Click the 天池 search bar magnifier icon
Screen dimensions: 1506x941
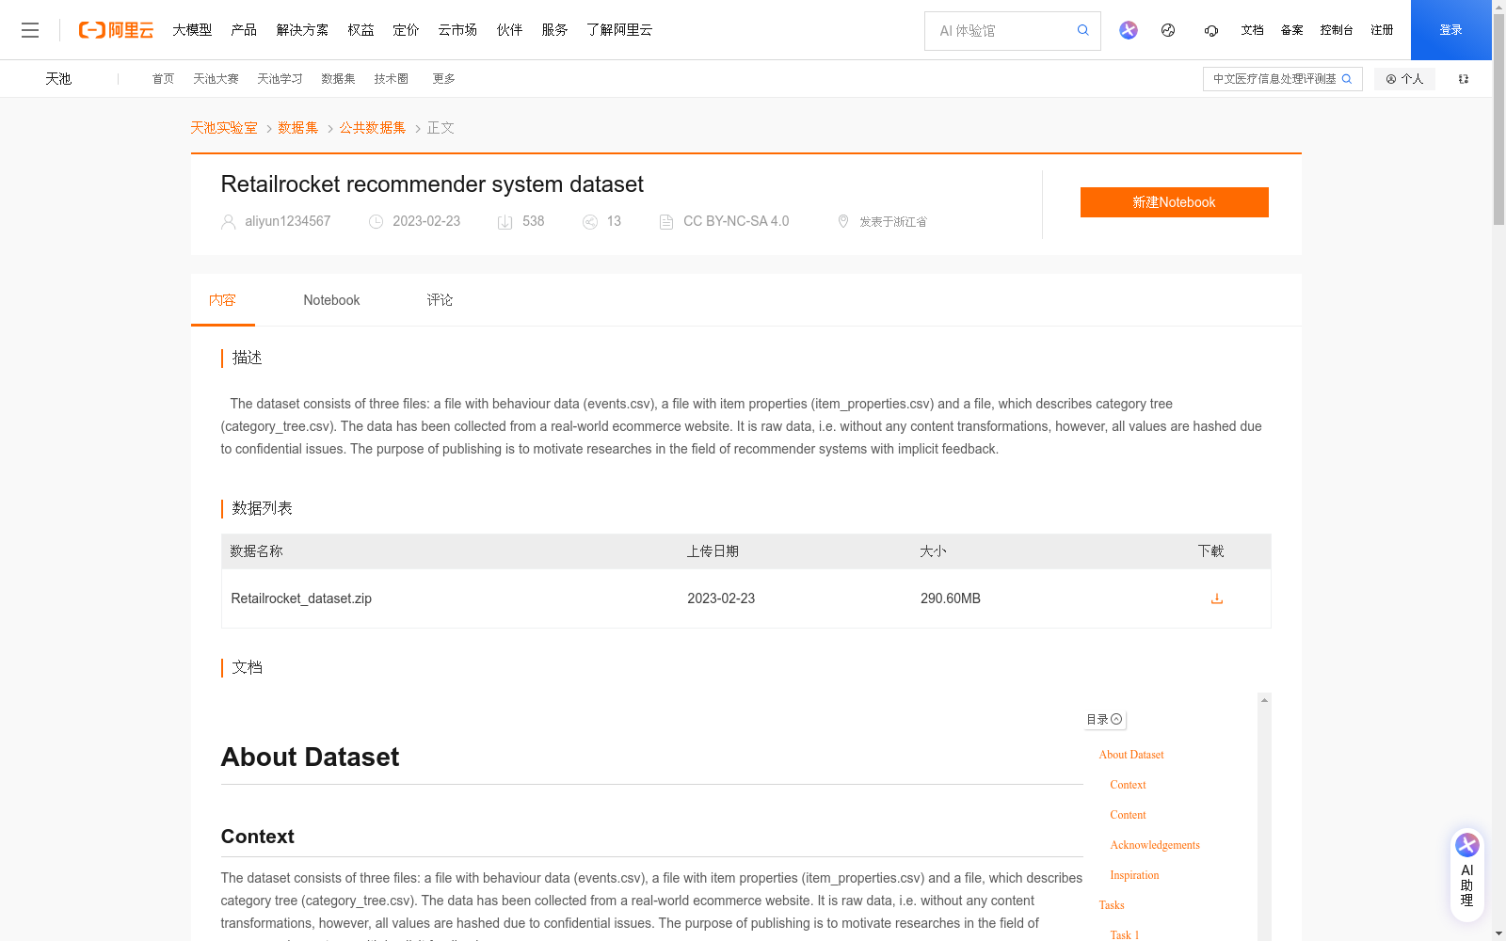[x=1347, y=79]
